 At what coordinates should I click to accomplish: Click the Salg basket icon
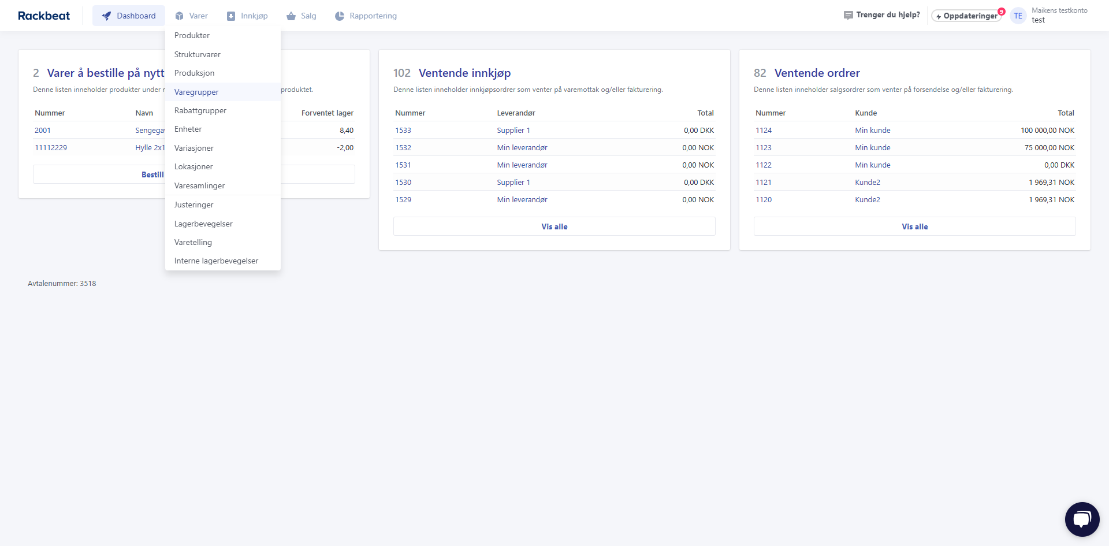coord(291,16)
